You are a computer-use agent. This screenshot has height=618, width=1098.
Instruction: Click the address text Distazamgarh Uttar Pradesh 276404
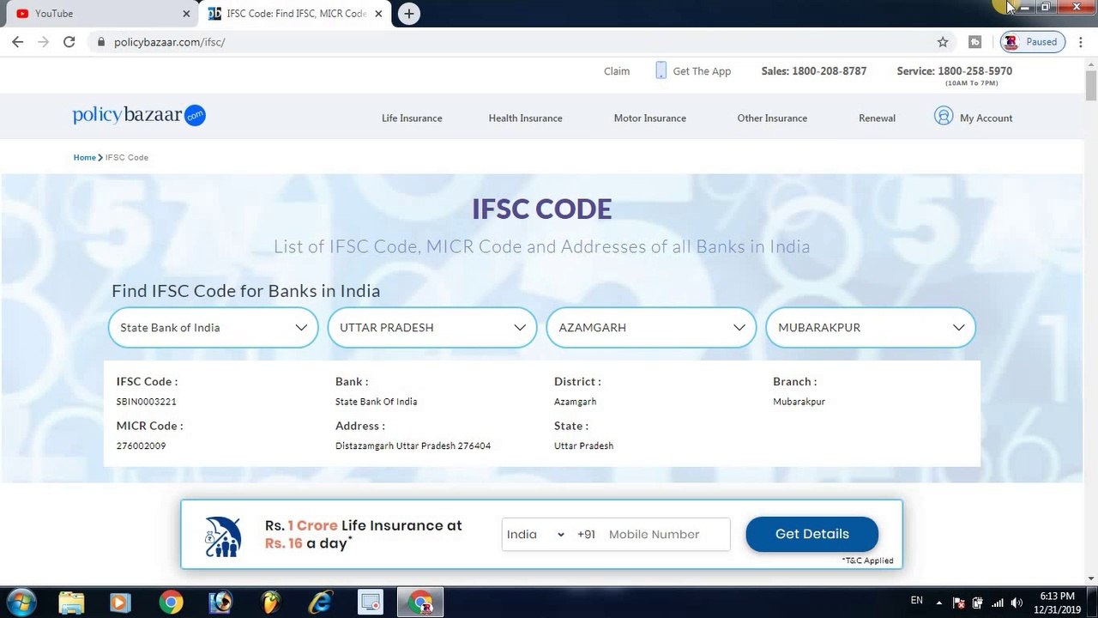coord(413,446)
